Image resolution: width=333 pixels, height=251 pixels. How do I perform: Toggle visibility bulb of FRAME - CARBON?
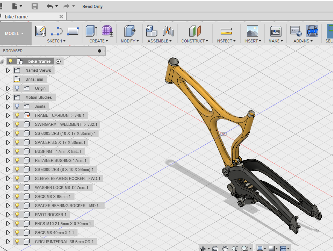[x=17, y=115]
